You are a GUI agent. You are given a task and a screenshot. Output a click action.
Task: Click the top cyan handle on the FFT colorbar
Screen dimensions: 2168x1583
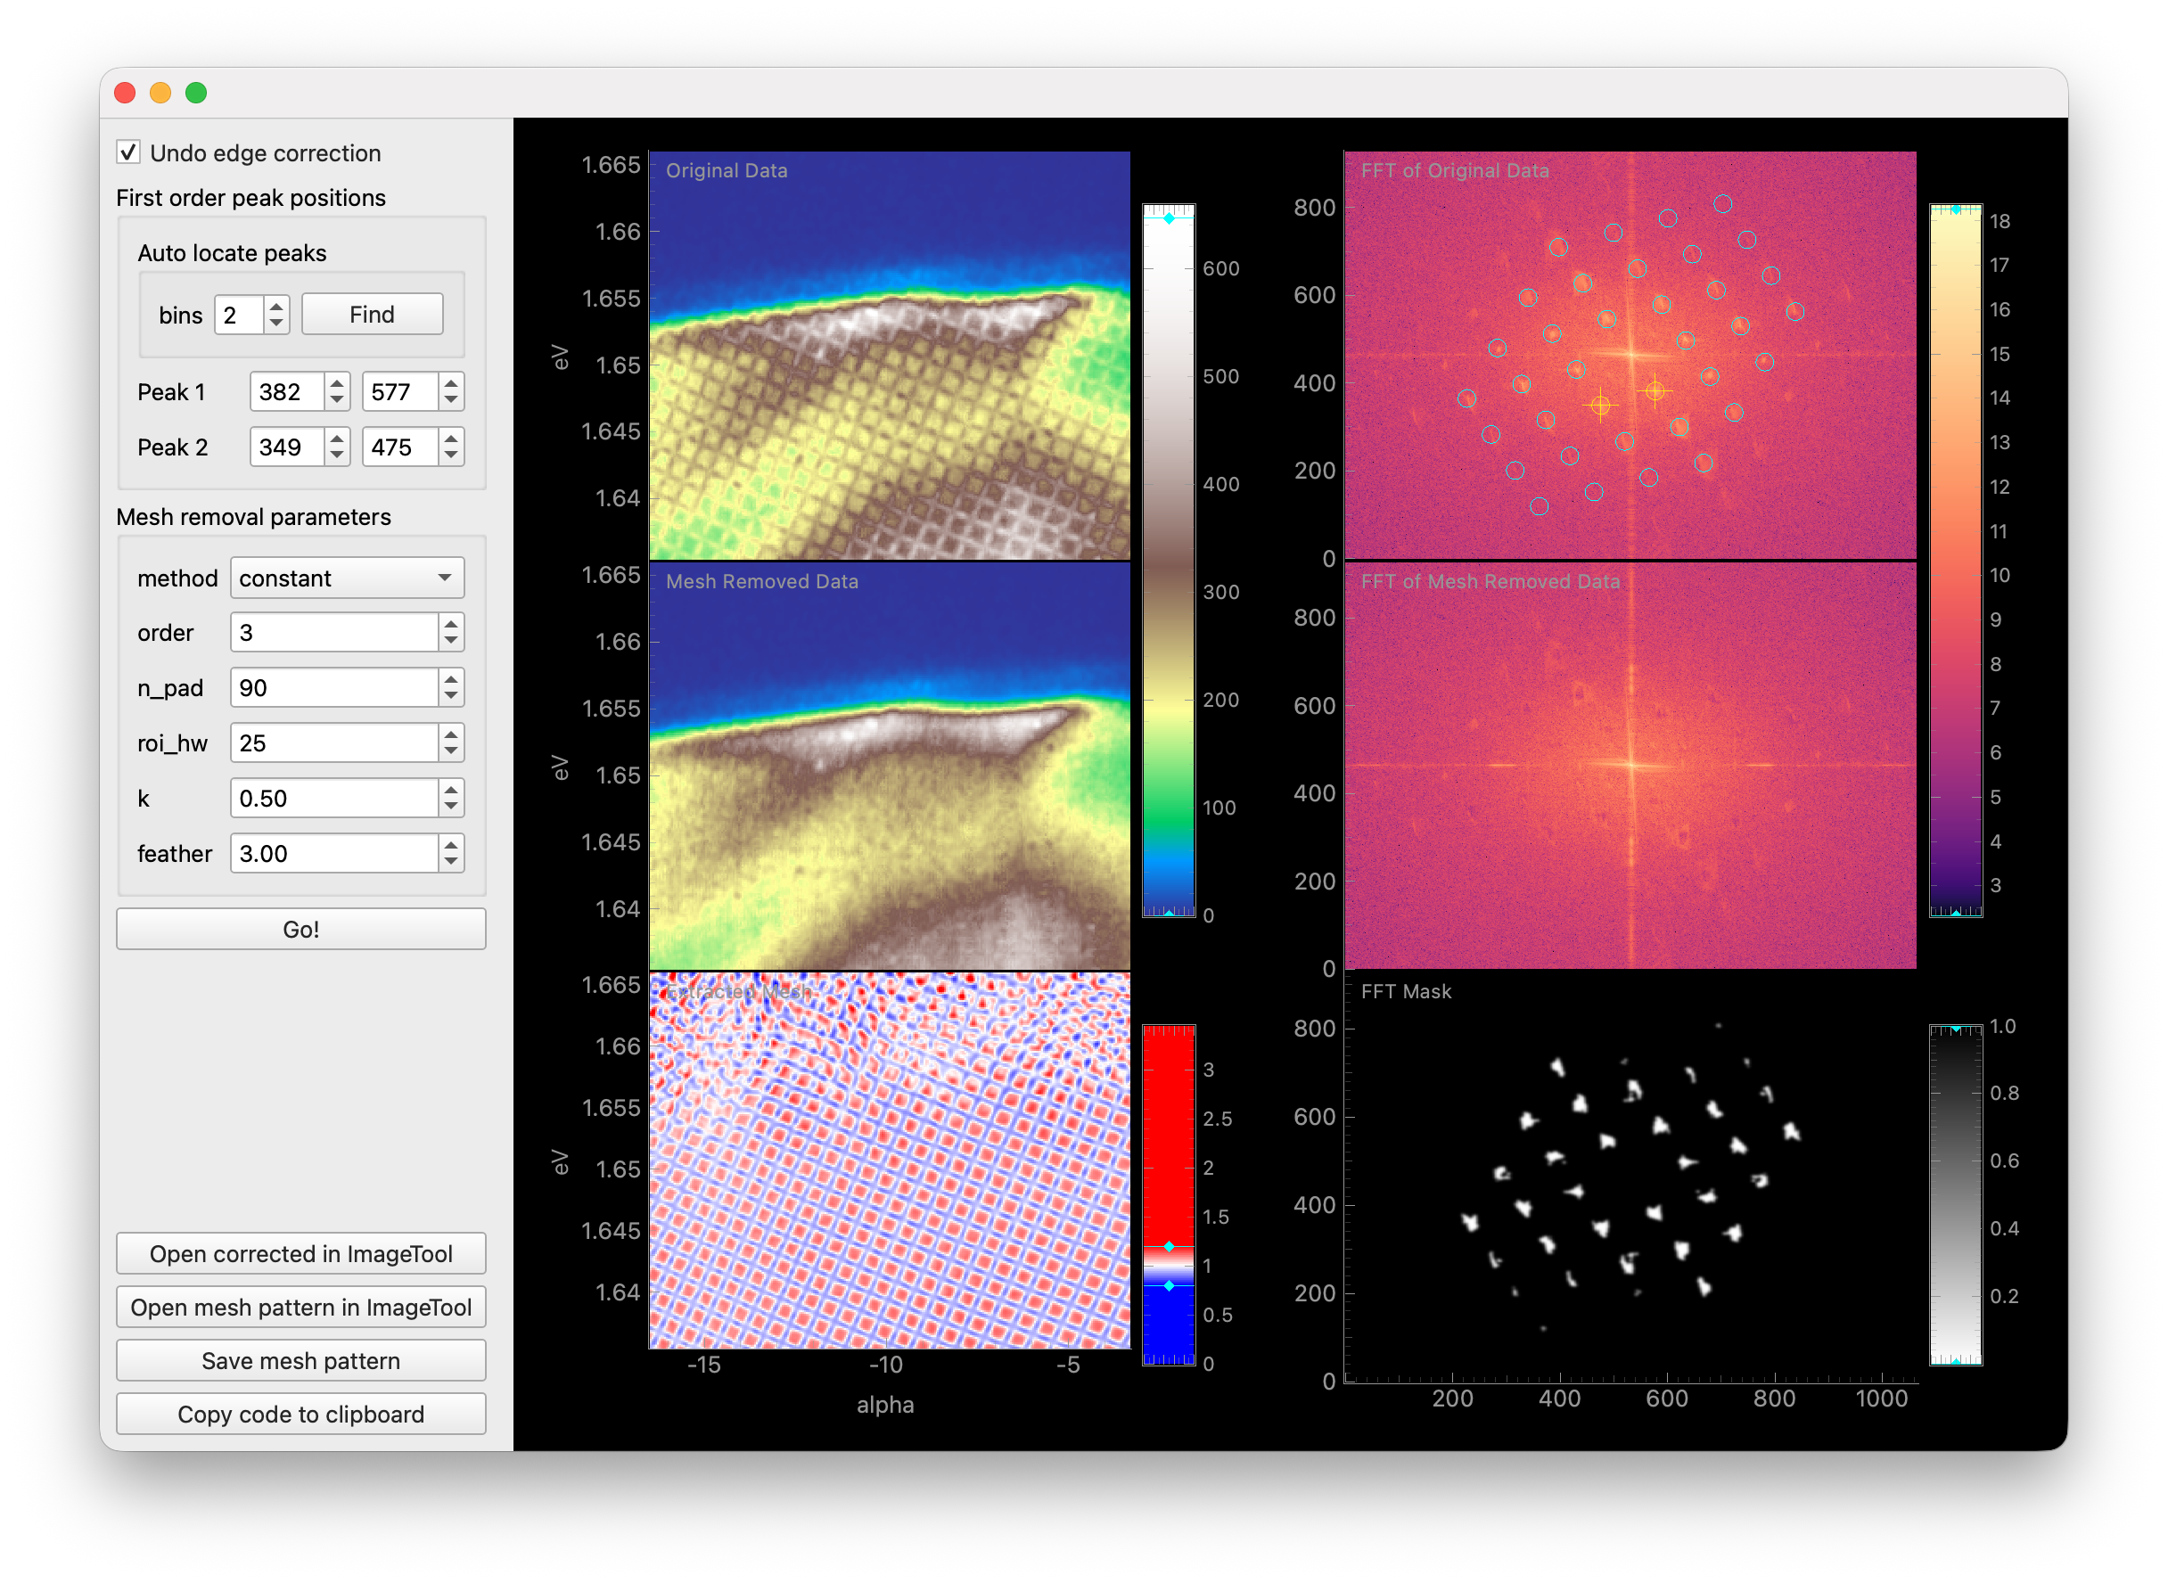tap(1956, 209)
